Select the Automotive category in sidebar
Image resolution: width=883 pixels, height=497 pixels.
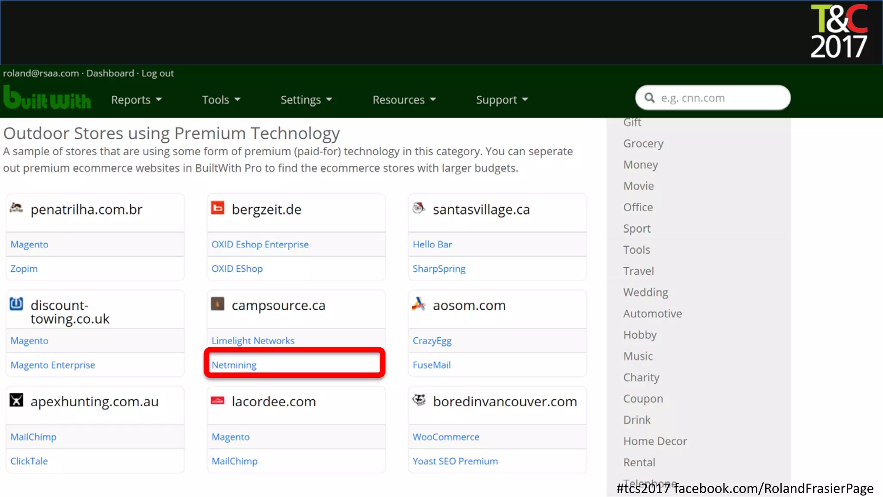point(652,314)
